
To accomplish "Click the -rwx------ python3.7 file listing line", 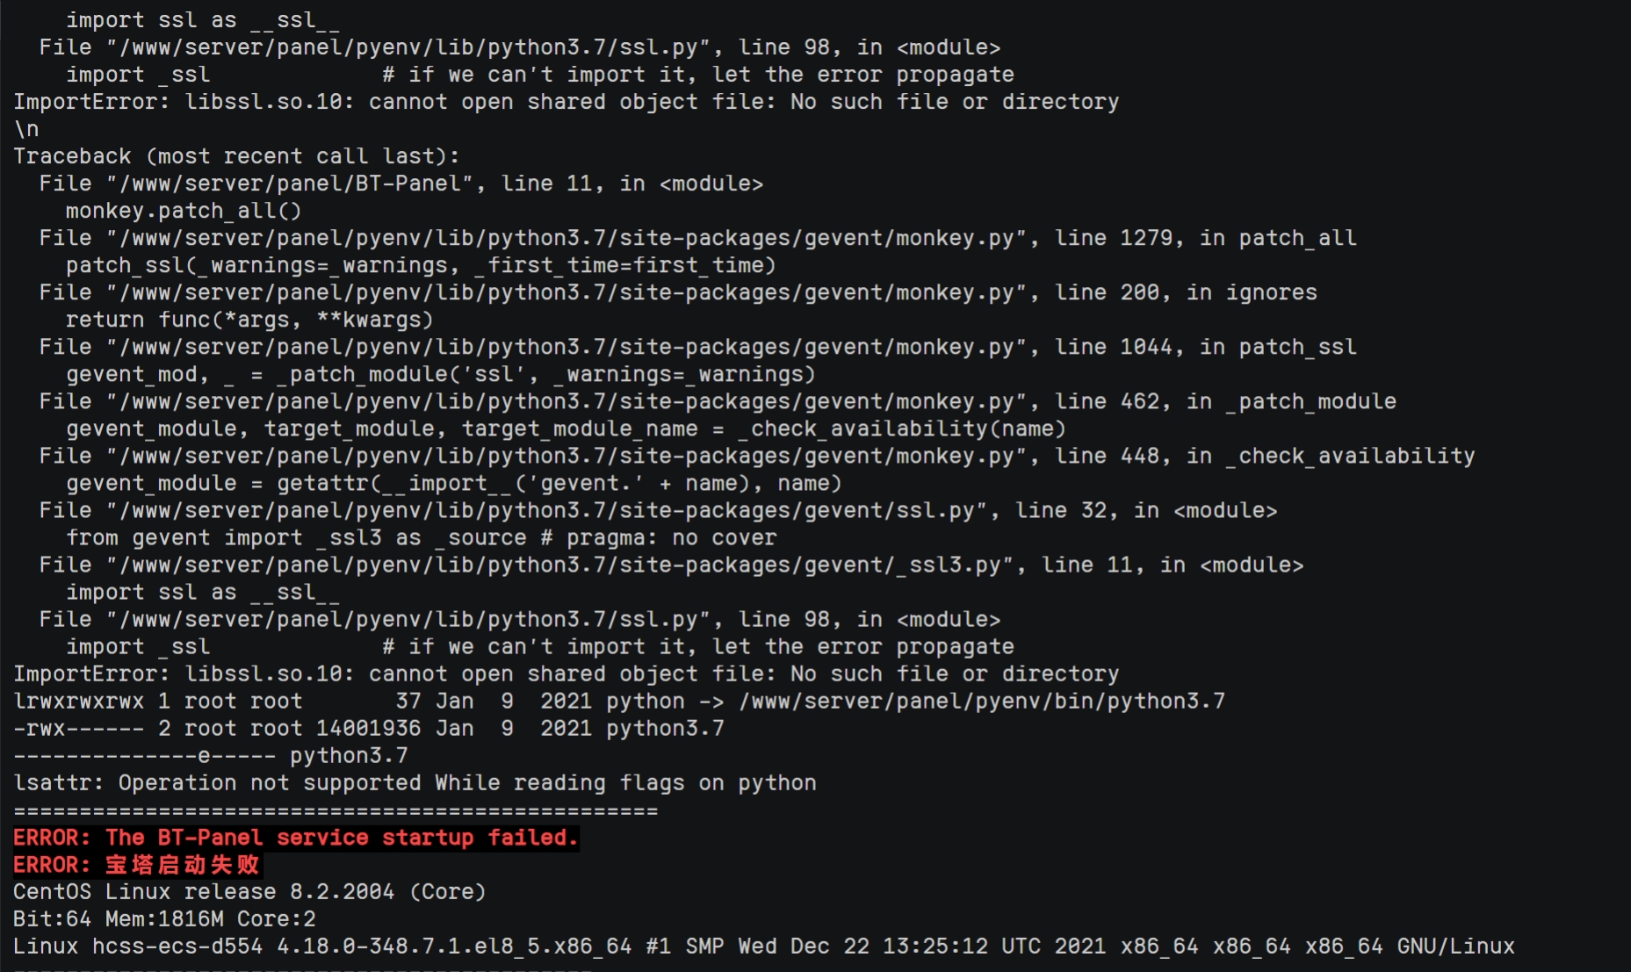I will click(x=369, y=729).
